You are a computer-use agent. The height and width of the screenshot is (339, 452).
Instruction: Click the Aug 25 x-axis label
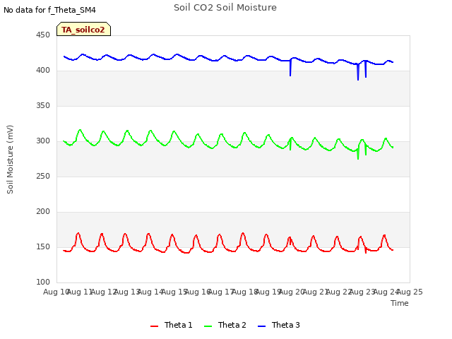410,292
